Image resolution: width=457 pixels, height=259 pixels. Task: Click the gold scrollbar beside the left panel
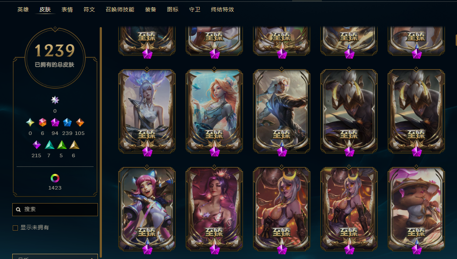[x=101, y=142]
